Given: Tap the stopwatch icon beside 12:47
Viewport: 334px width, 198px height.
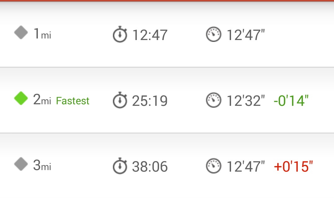Looking at the screenshot, I should coord(120,34).
